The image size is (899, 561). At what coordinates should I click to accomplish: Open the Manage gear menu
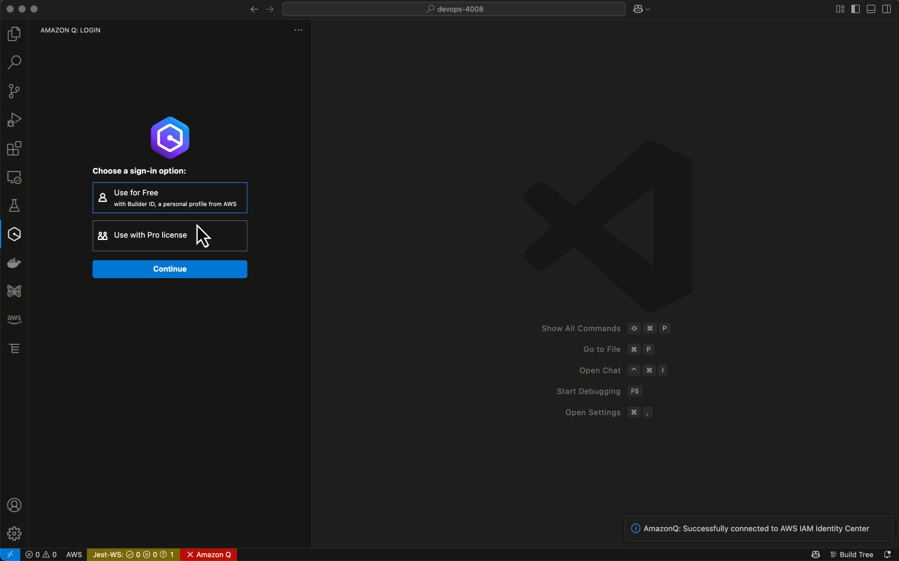14,534
